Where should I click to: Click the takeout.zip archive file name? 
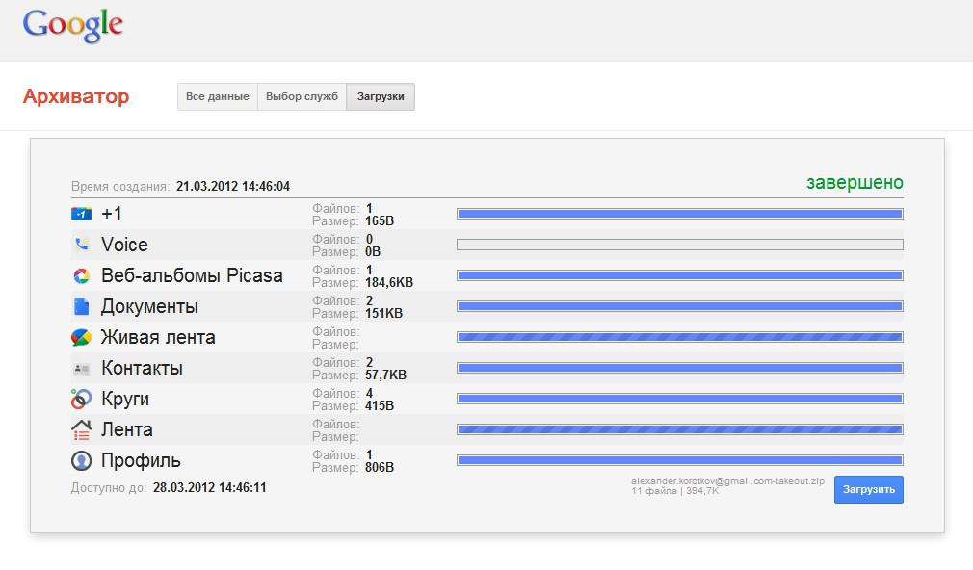[727, 480]
